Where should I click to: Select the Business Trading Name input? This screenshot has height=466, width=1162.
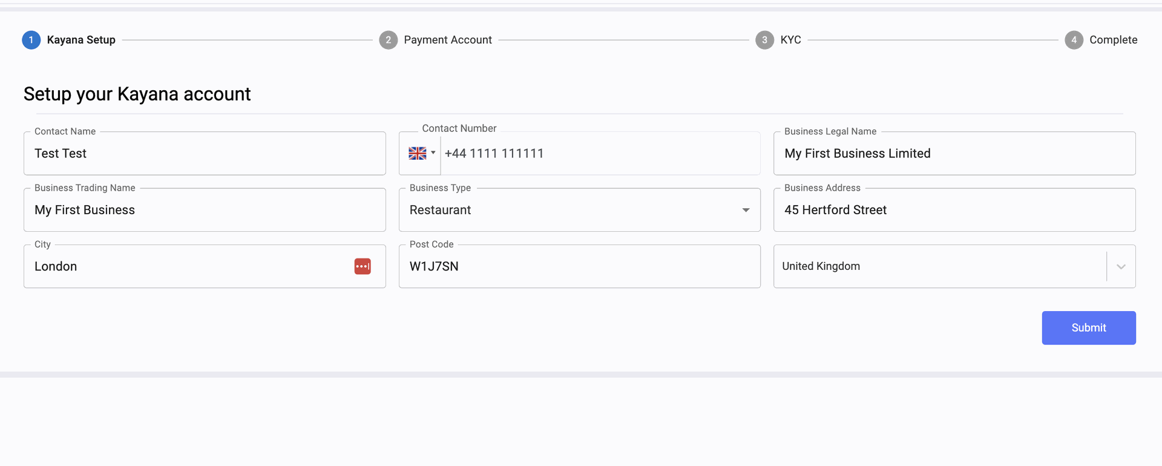tap(205, 210)
